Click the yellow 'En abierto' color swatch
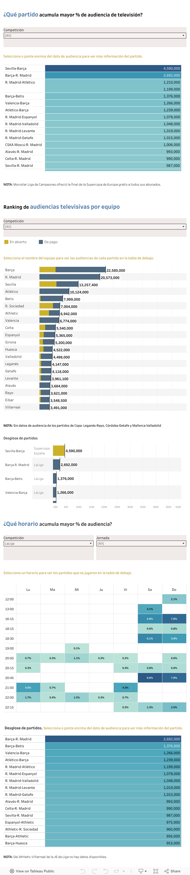Screen dimensions: 190x875 pyautogui.click(x=6, y=242)
